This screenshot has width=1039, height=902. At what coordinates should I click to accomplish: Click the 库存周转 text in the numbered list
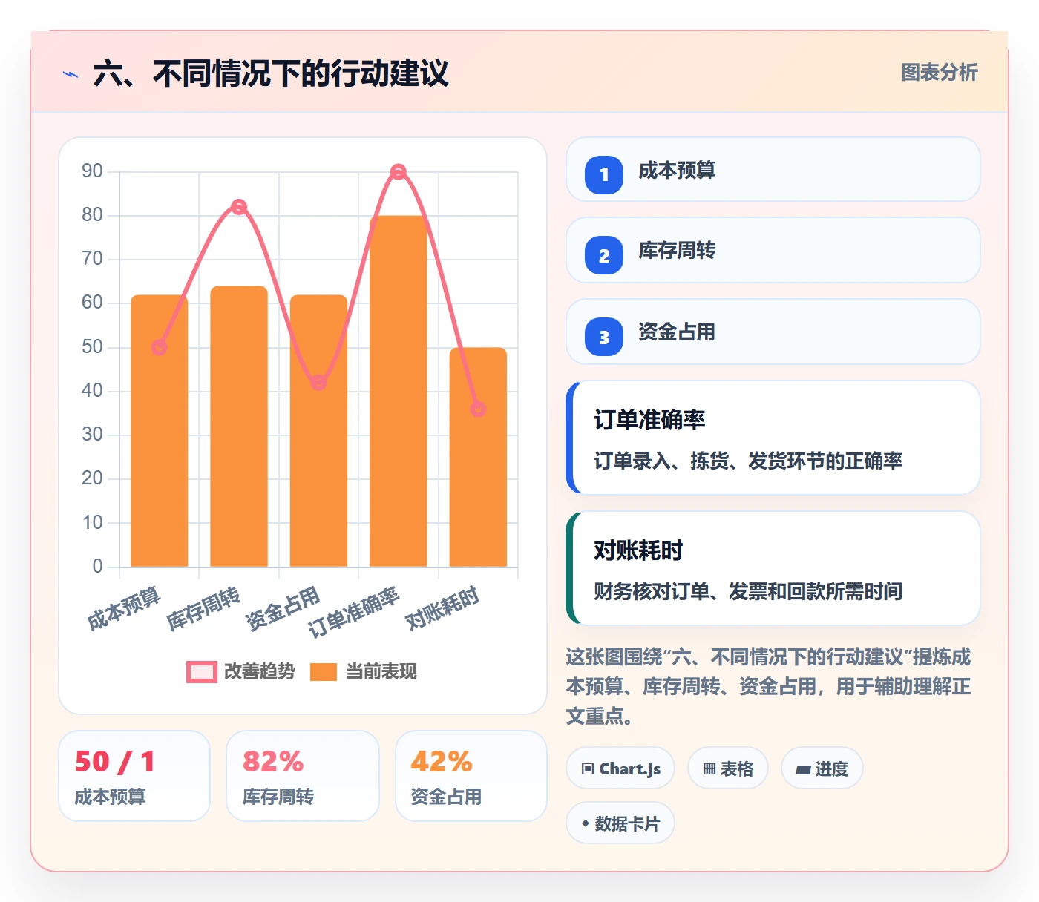[x=677, y=251]
